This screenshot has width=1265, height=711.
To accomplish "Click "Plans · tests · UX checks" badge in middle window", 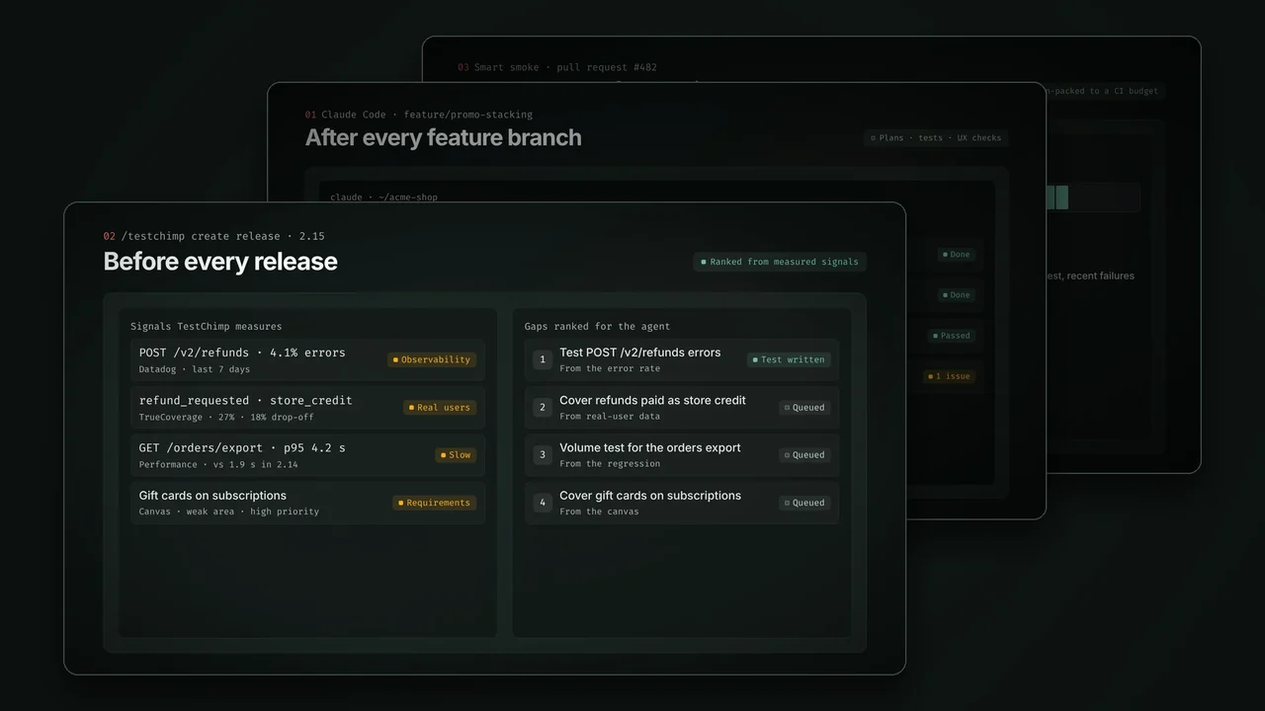I will 936,138.
